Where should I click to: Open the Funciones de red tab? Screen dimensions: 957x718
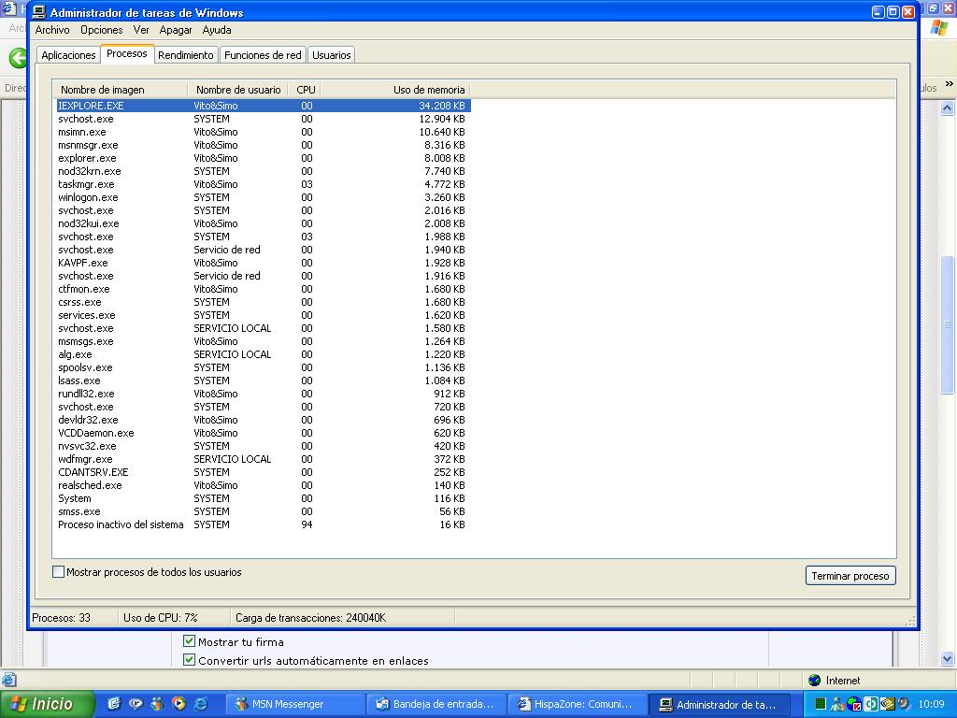click(263, 55)
